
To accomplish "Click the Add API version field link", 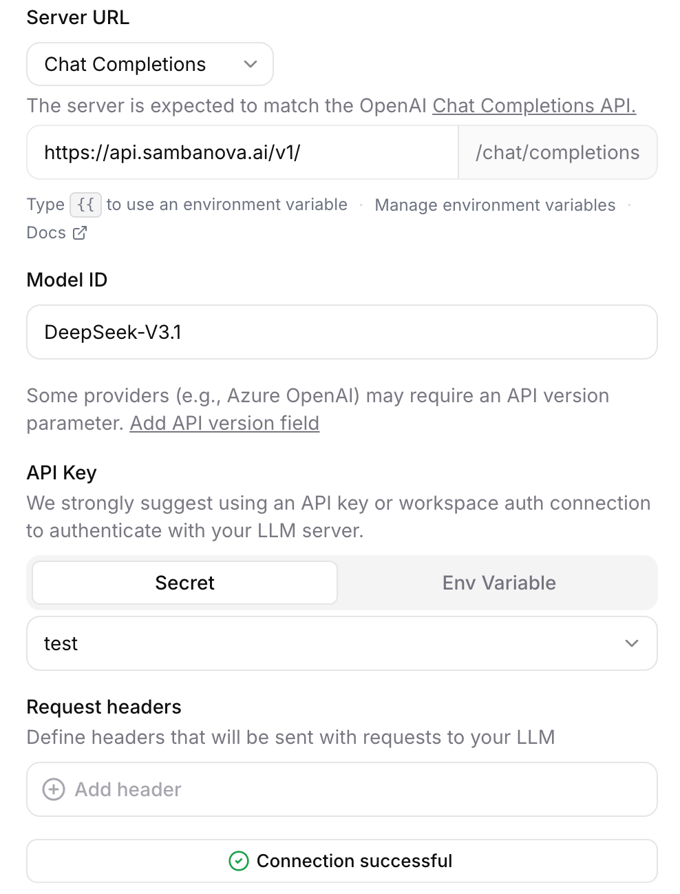I will point(224,423).
